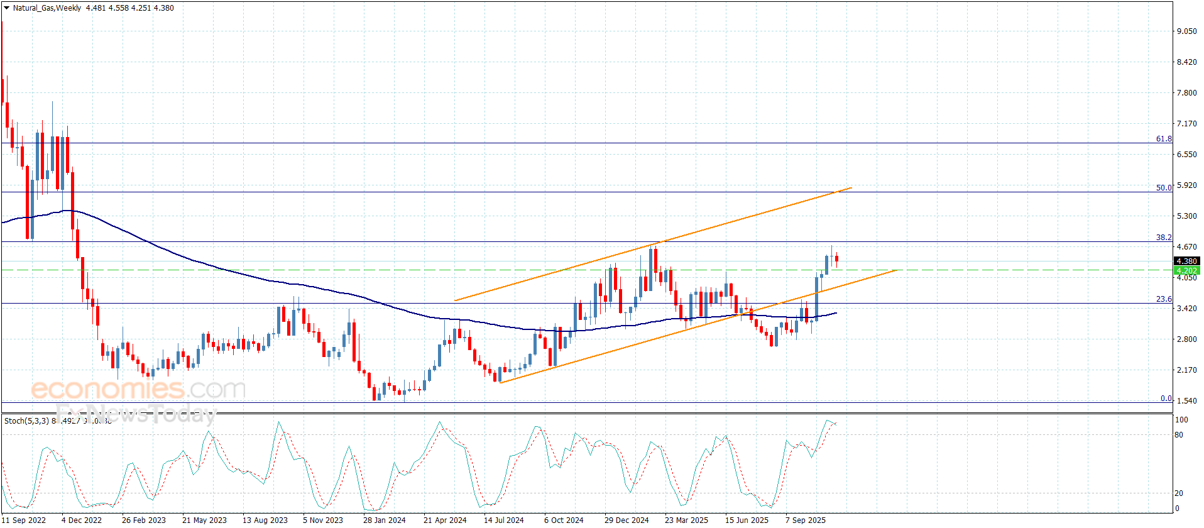Image resolution: width=1204 pixels, height=528 pixels.
Task: Click the 9.050 price axis label
Action: [1186, 31]
